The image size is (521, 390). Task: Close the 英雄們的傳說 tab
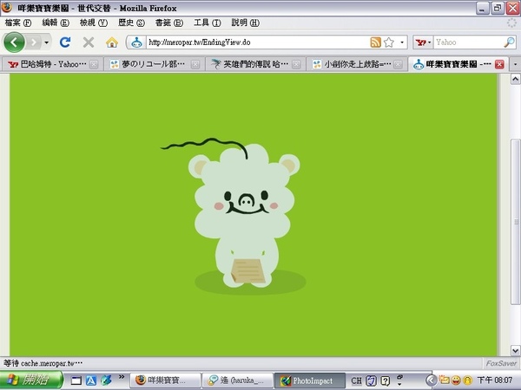tap(296, 64)
